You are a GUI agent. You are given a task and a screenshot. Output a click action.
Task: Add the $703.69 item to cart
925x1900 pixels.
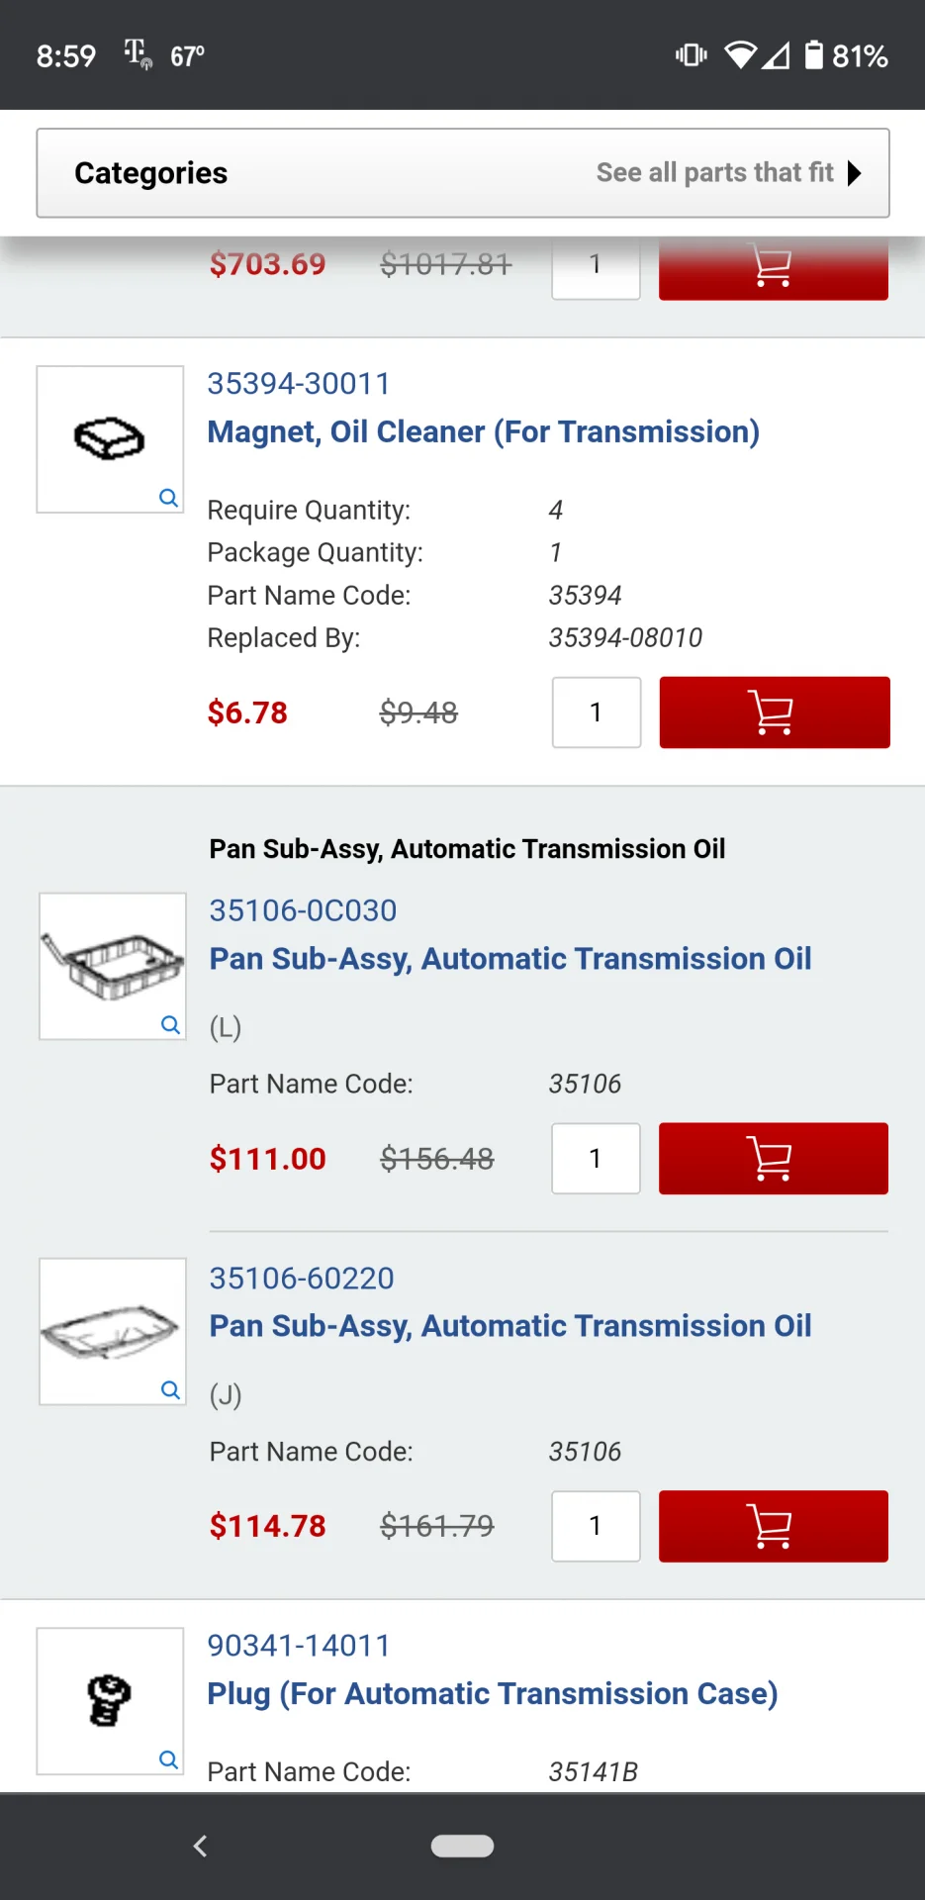click(x=773, y=268)
